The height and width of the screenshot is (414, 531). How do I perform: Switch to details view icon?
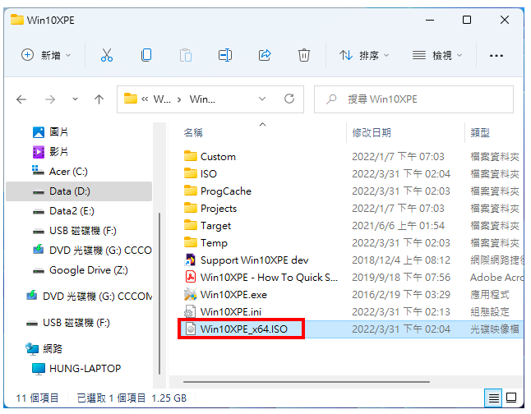(x=493, y=398)
